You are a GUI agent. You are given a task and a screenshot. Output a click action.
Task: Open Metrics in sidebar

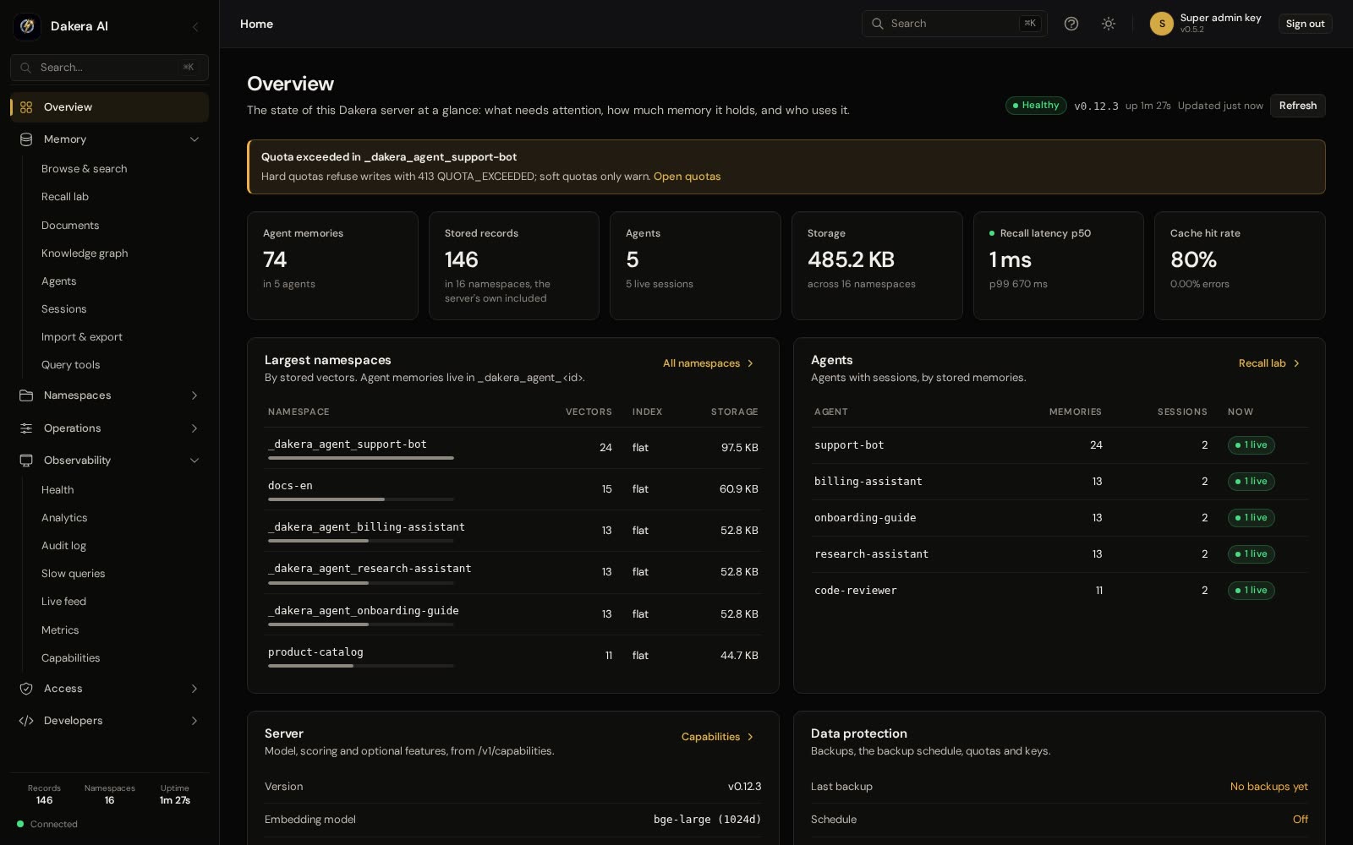tap(60, 630)
